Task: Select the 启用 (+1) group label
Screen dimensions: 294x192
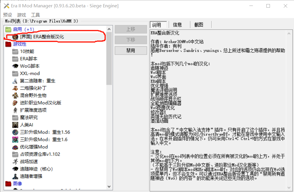Action: pos(23,29)
